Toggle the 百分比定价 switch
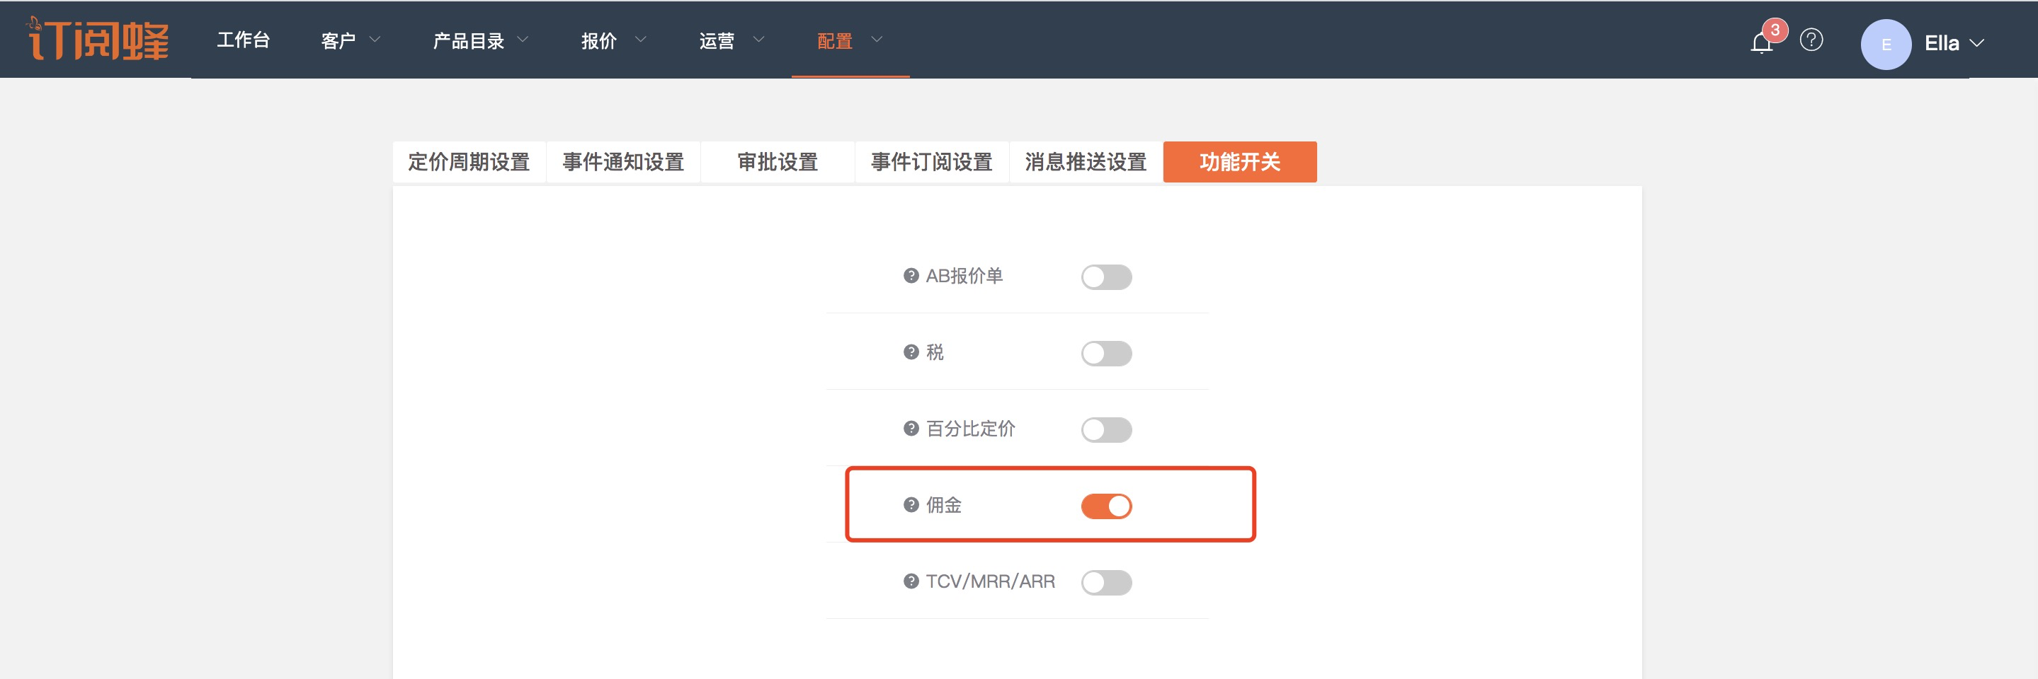Viewport: 2038px width, 679px height. pyautogui.click(x=1106, y=430)
